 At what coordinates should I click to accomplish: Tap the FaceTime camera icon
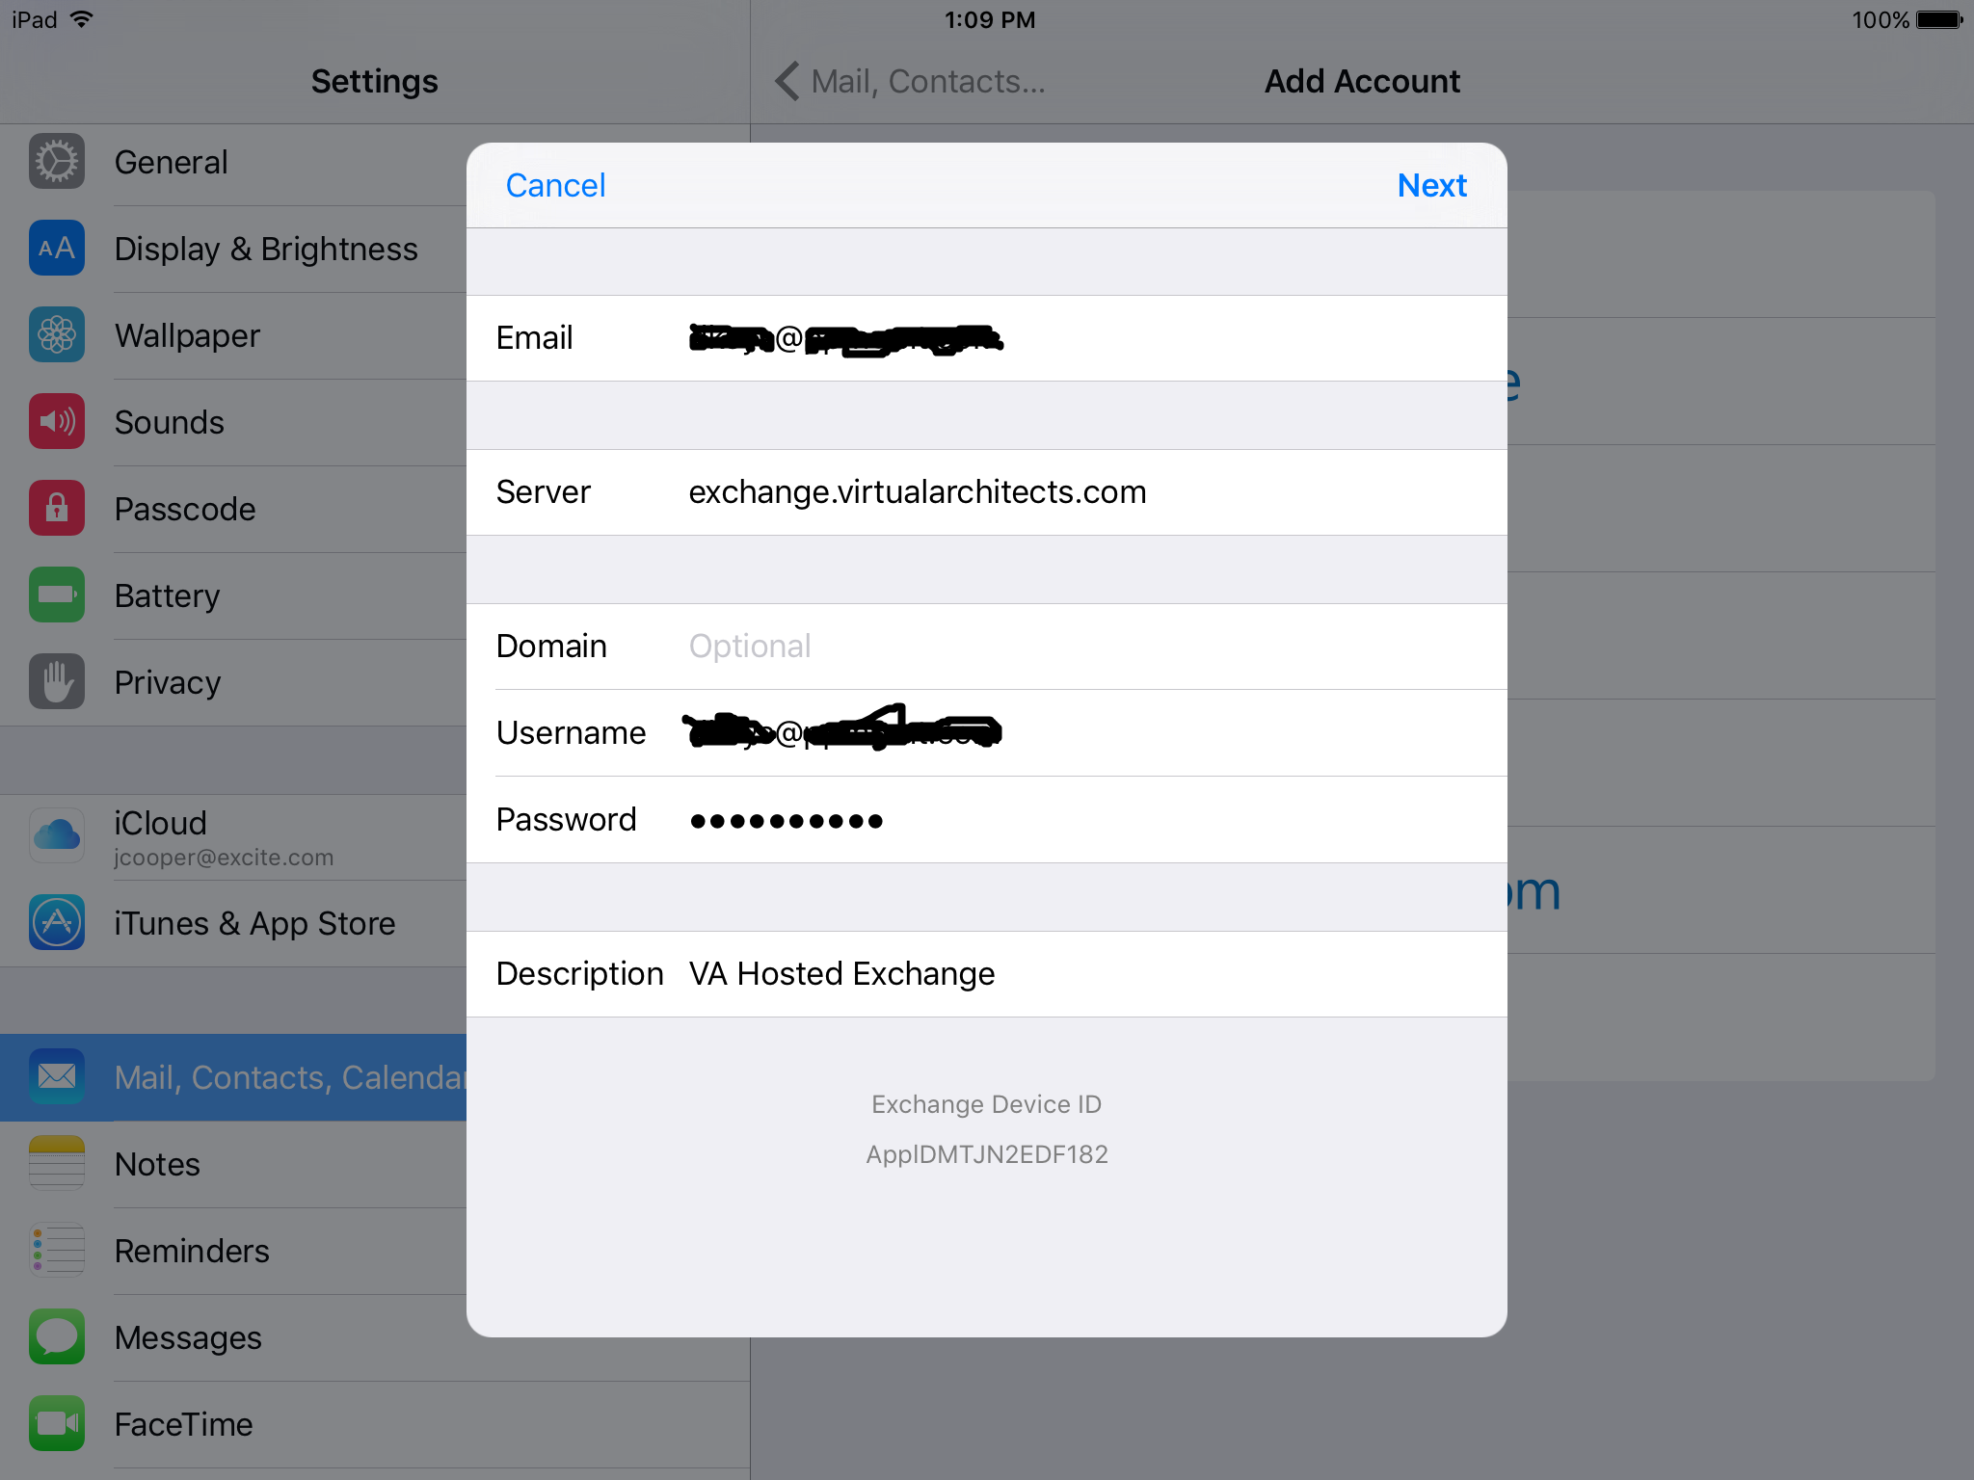57,1424
